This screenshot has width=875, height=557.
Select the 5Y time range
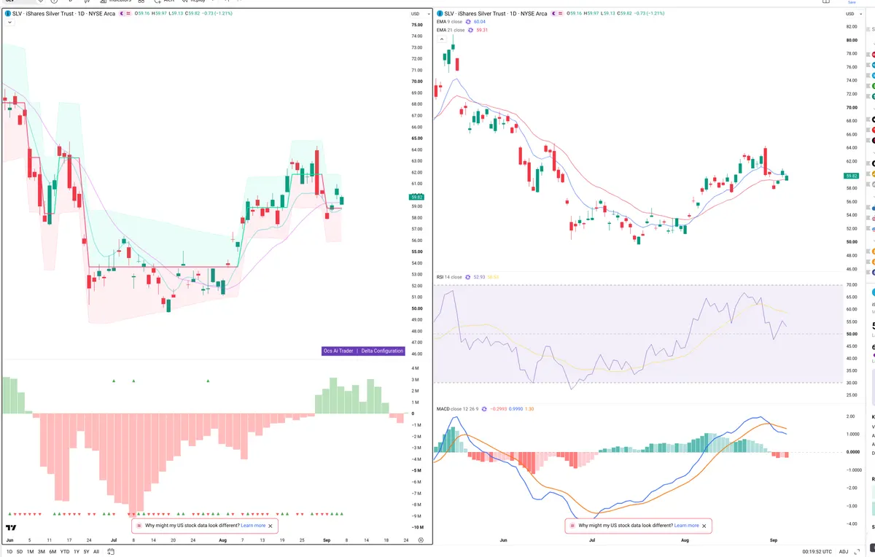(87, 552)
